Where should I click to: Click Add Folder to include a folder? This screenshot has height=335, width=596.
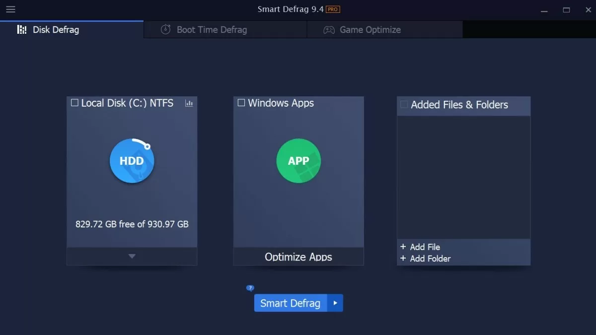point(426,259)
